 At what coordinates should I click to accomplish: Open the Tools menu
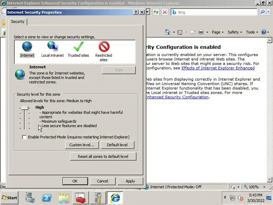point(252,32)
